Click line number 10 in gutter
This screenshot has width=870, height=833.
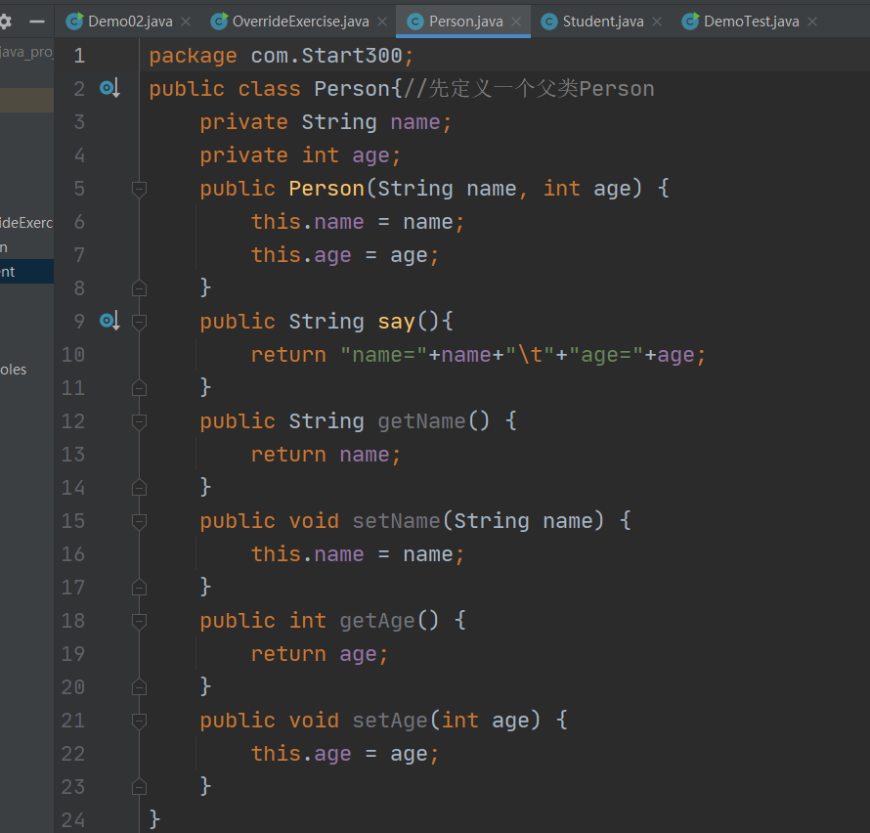pos(73,355)
